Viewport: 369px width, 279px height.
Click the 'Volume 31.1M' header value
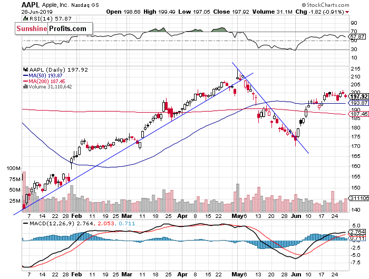point(273,12)
